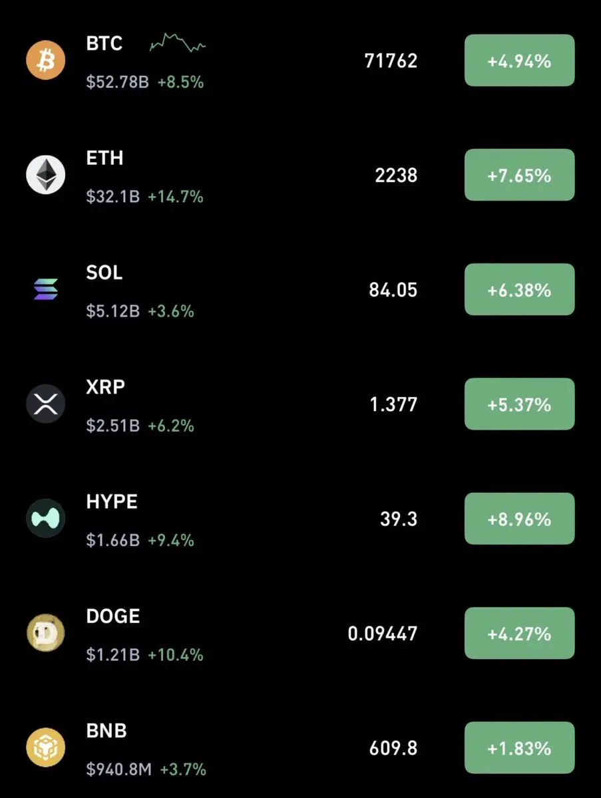
Task: Select the HYPE ticker label
Action: [112, 502]
